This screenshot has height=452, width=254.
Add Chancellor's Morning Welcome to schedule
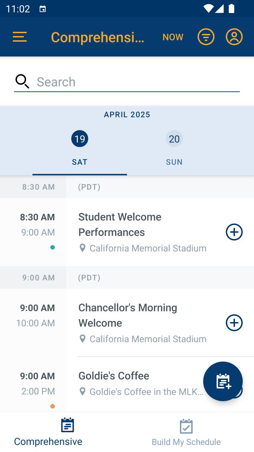(234, 323)
